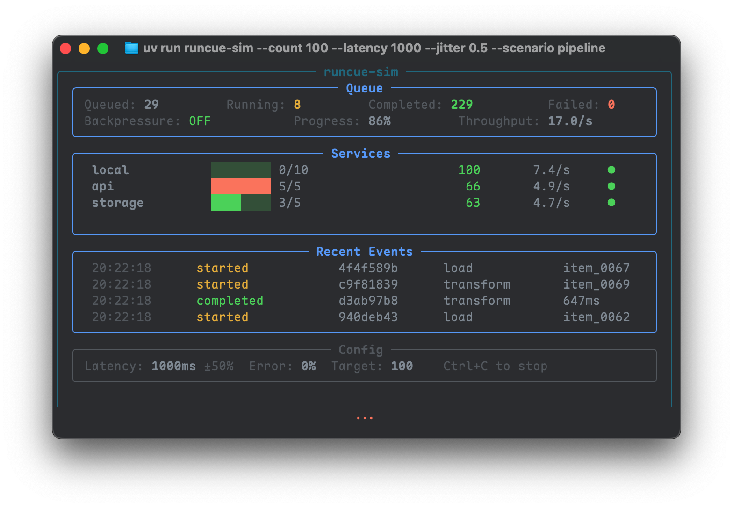Screen dimensions: 733x508
Task: Click the green status dot for storage service
Action: [x=611, y=203]
